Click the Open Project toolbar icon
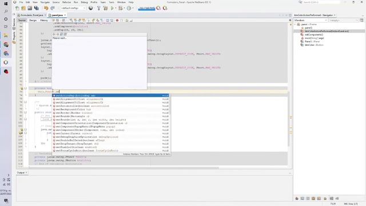This screenshot has width=366, height=206. (30, 8)
